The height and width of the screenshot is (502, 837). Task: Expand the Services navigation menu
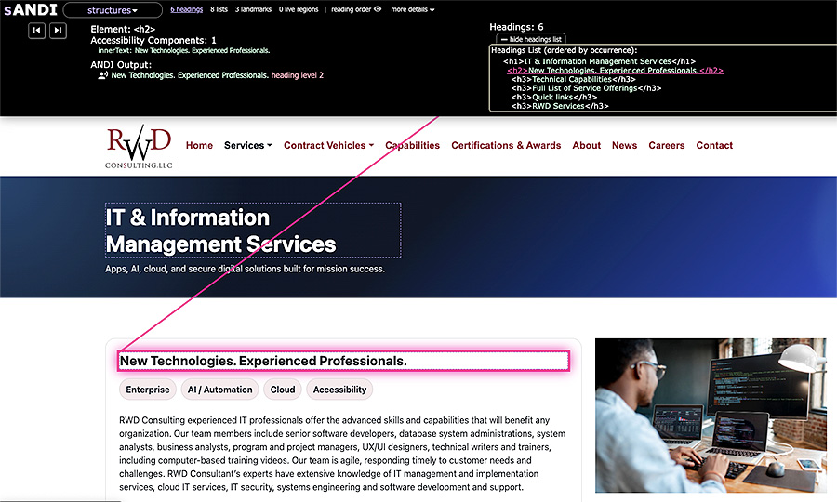247,146
